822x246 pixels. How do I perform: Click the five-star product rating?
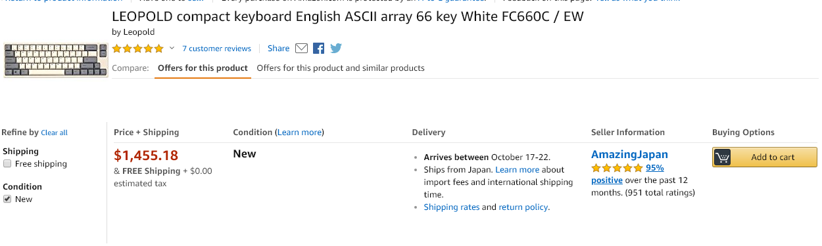[138, 49]
